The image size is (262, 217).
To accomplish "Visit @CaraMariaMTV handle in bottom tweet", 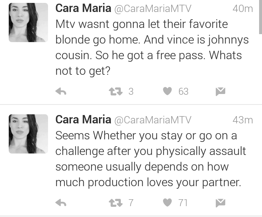I will (153, 120).
